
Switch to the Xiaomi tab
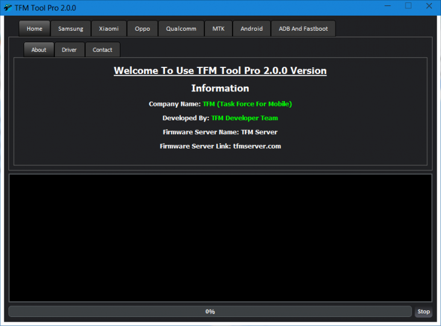109,29
